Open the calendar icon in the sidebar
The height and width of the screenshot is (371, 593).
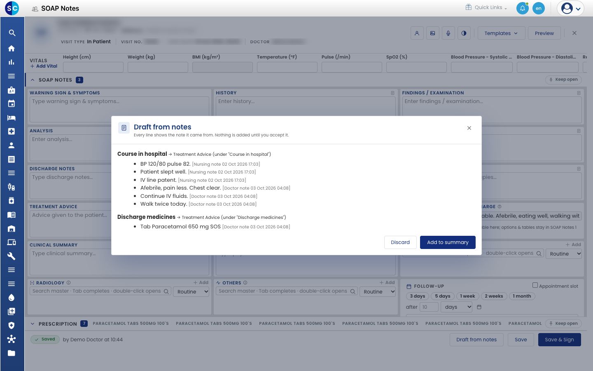12,104
